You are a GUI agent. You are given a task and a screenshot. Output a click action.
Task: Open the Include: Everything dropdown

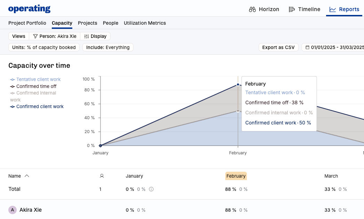108,48
